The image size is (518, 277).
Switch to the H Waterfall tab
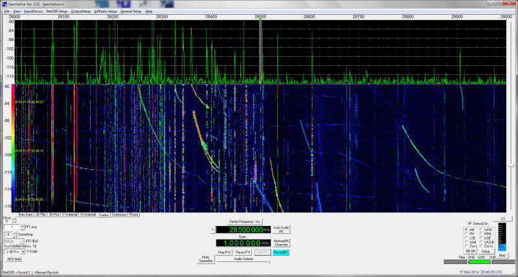88,214
